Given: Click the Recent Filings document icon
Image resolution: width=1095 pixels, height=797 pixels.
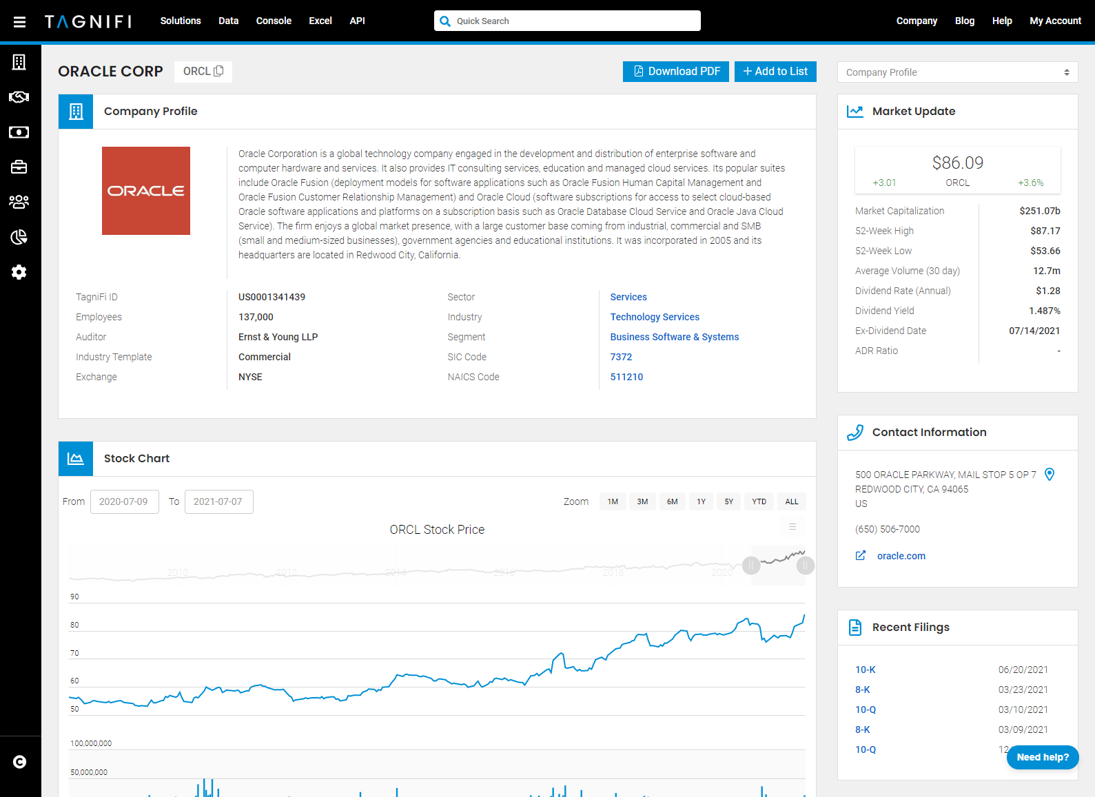Looking at the screenshot, I should point(855,628).
